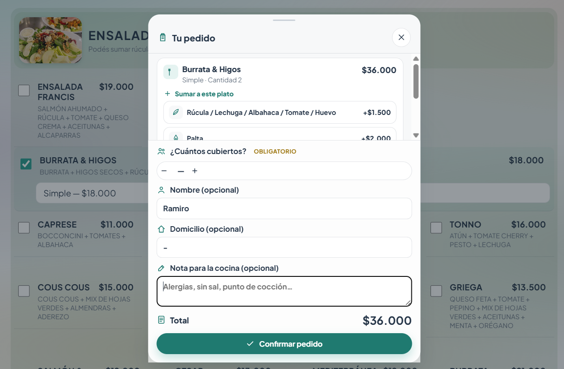Uncheck the Burrata & Higos checkbox
The image size is (564, 369).
click(x=26, y=164)
